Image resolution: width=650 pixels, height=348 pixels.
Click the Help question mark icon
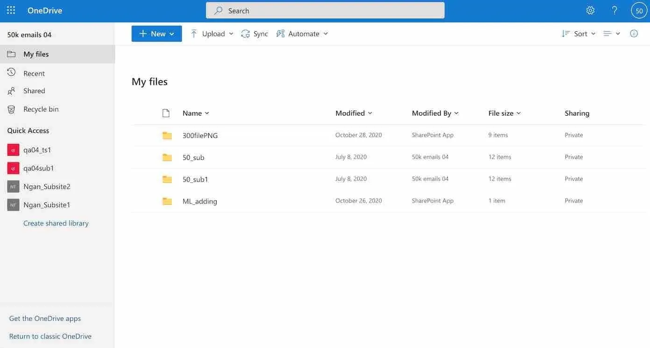615,10
